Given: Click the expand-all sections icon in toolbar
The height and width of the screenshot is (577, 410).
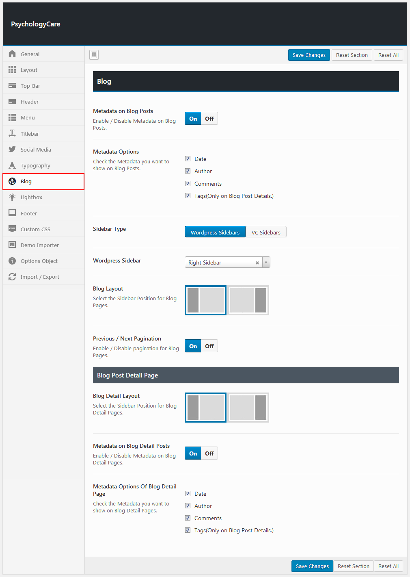Looking at the screenshot, I should [94, 55].
